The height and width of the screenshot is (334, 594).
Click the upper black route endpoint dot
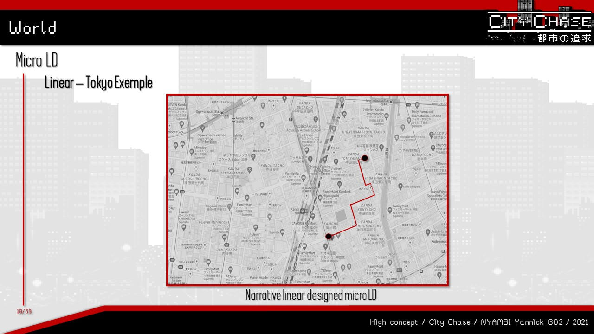[x=365, y=158]
